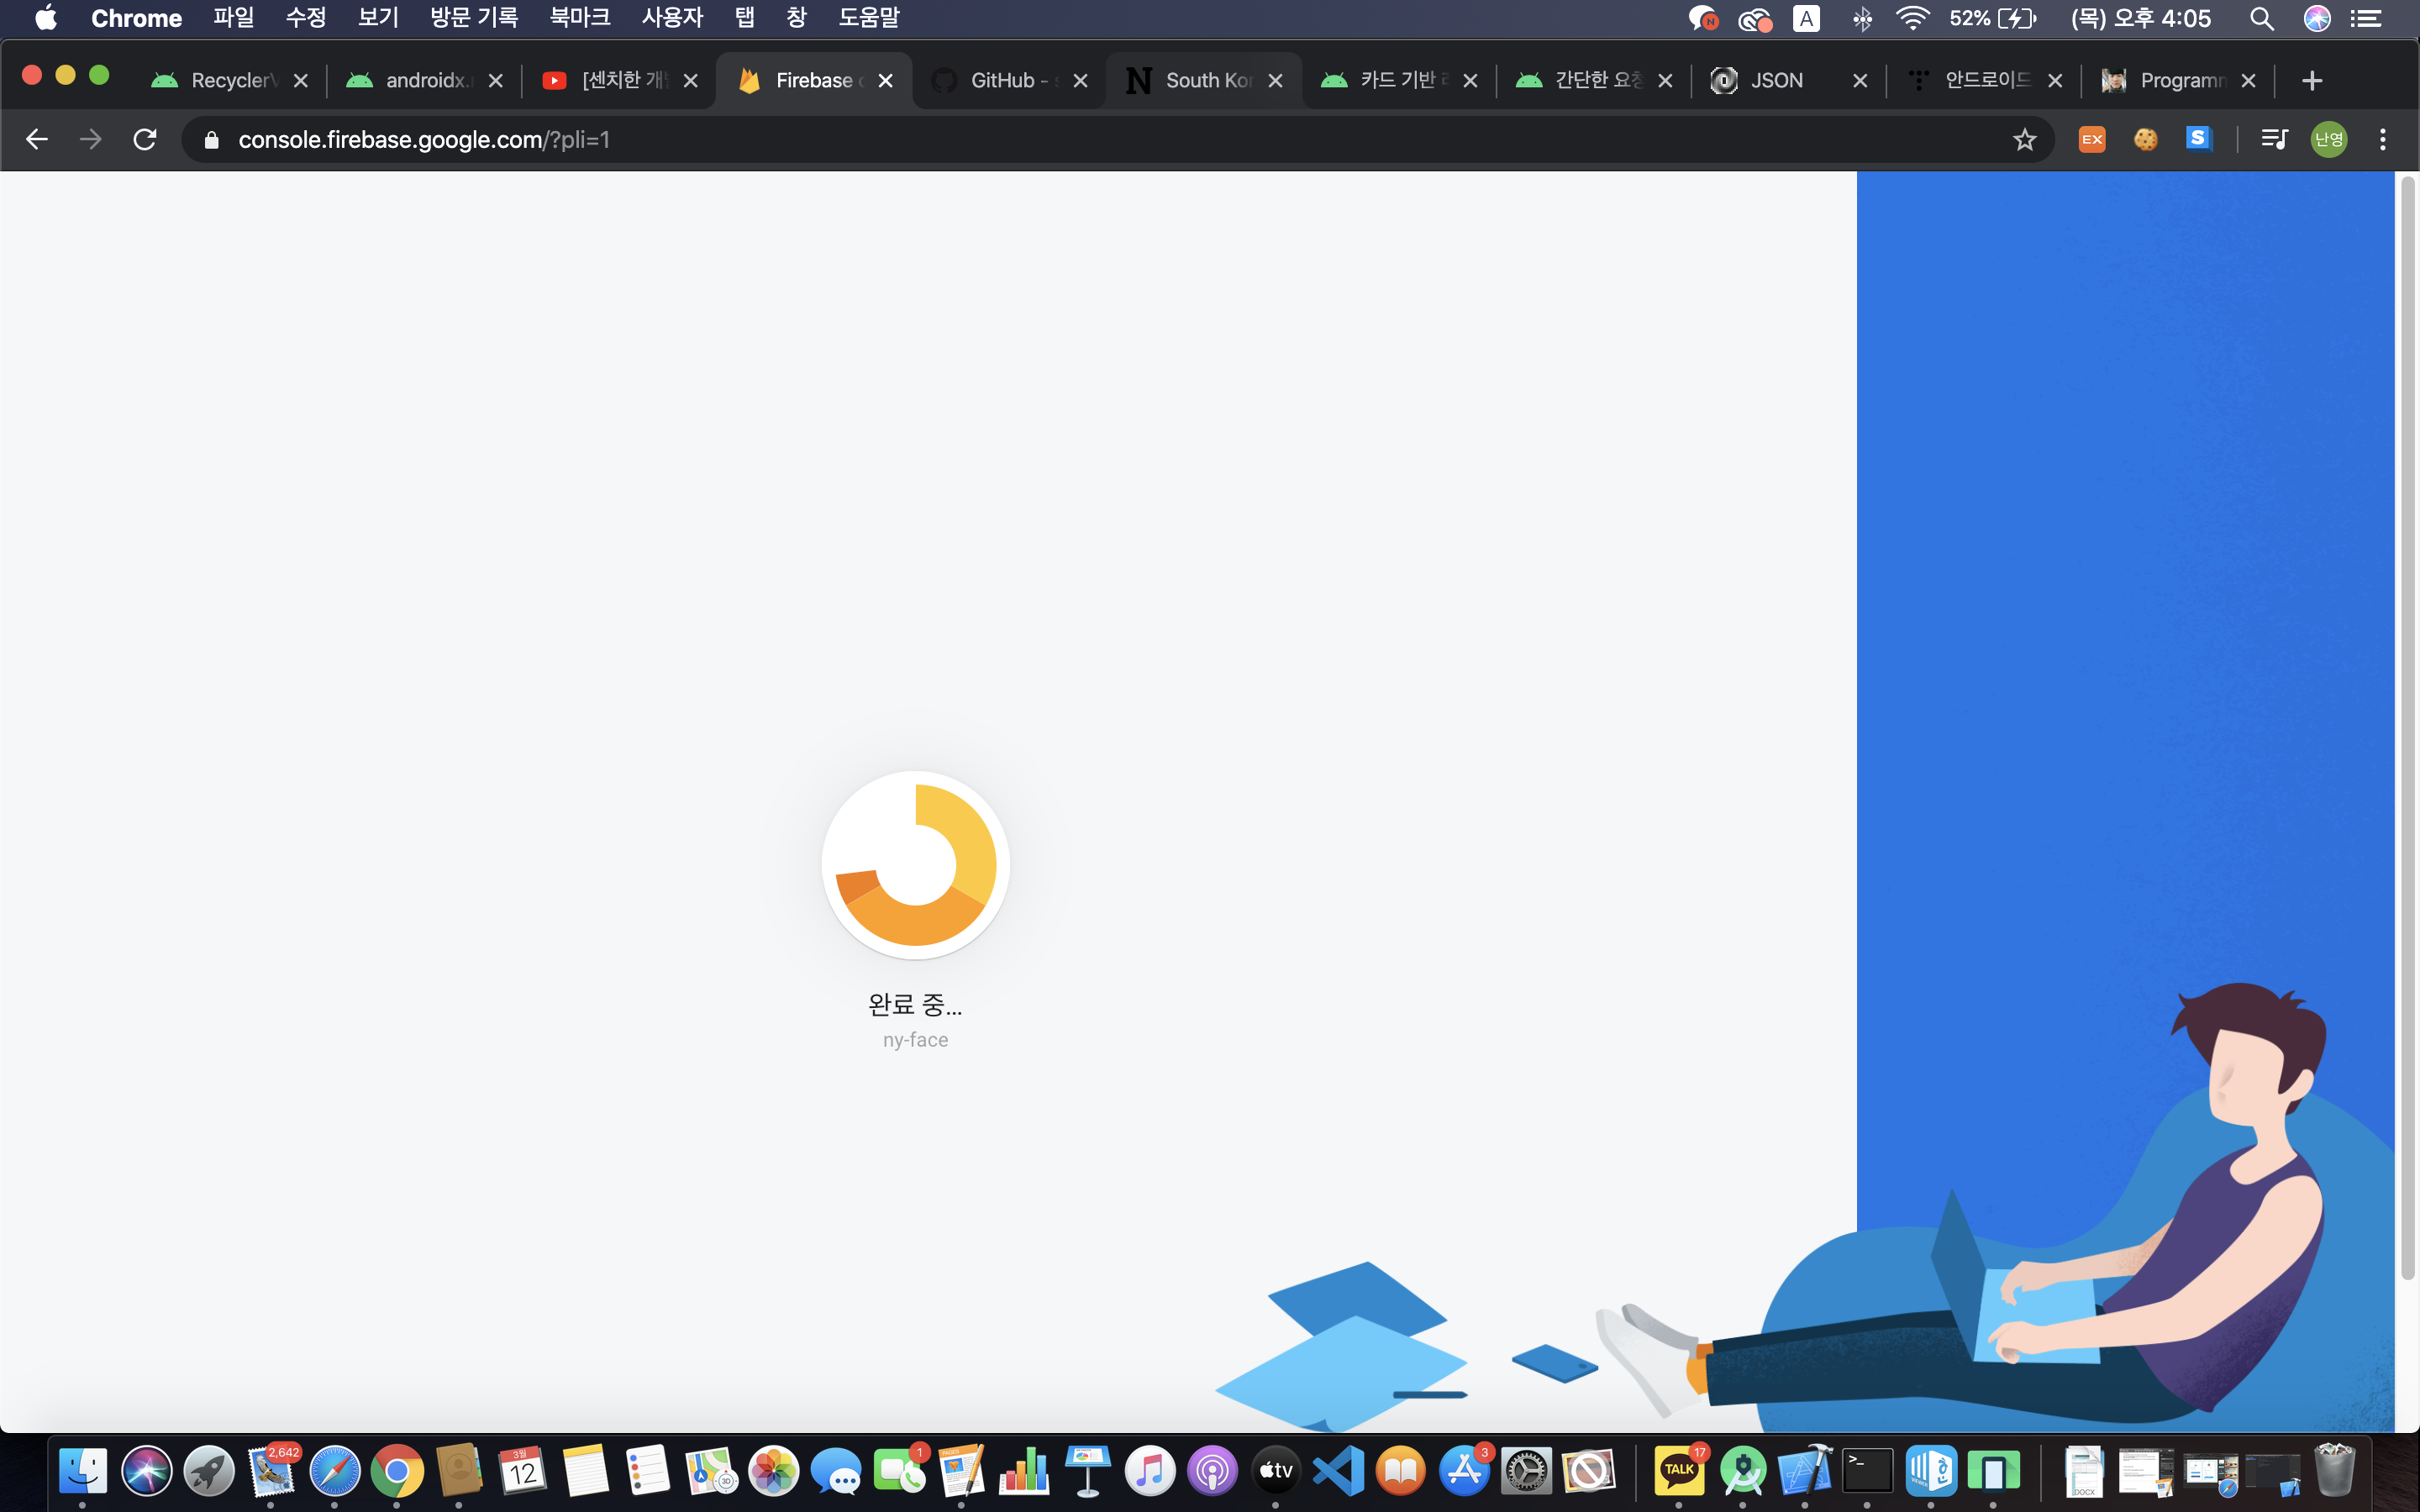Click the browser back arrow
This screenshot has width=2420, height=1512.
37,139
